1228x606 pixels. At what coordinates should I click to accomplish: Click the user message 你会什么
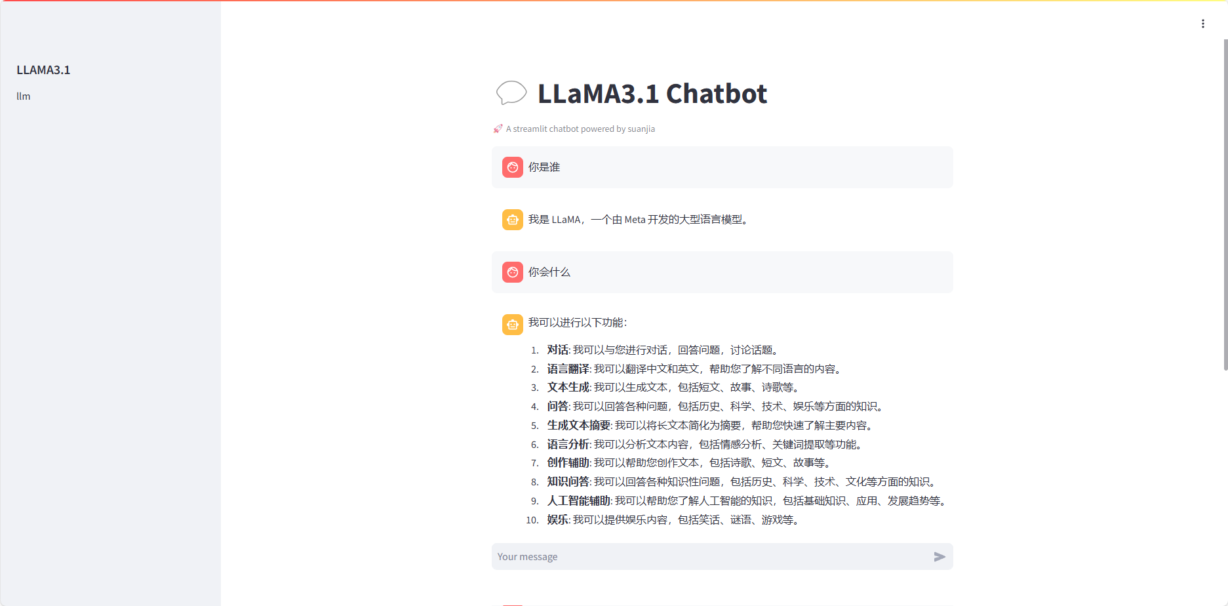(549, 272)
